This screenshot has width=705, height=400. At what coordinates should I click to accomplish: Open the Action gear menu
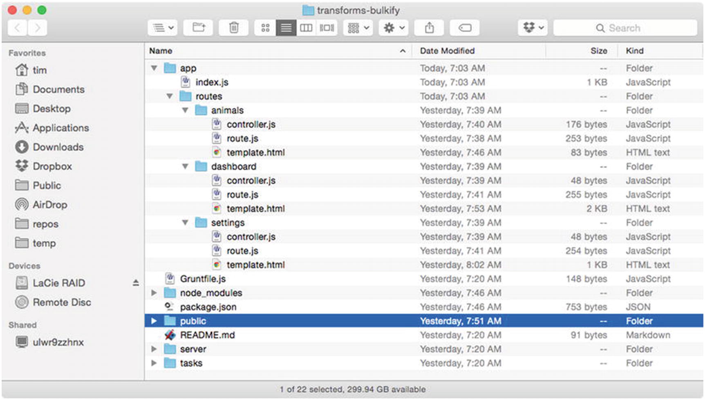coord(393,28)
